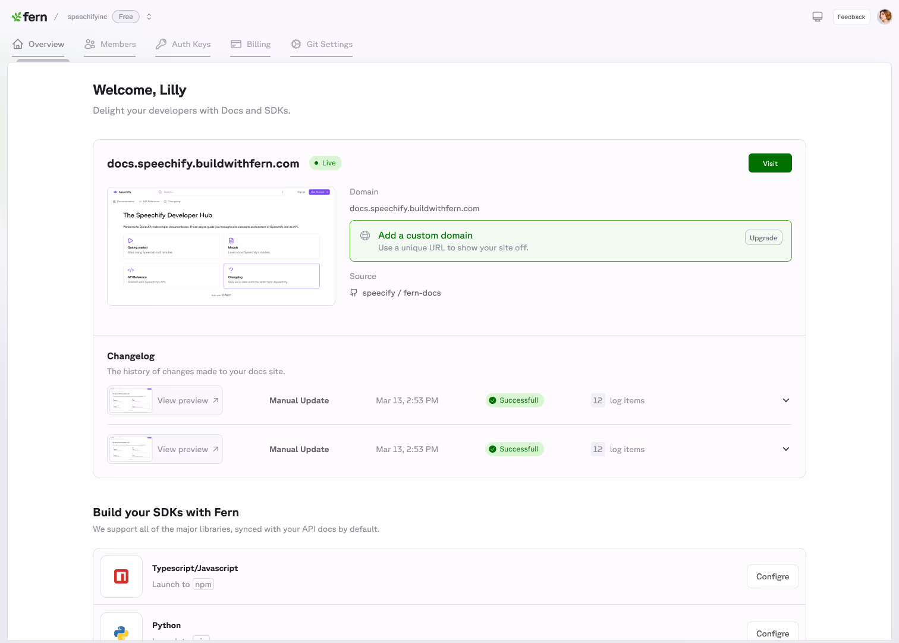Open the user profile avatar

coord(885,17)
